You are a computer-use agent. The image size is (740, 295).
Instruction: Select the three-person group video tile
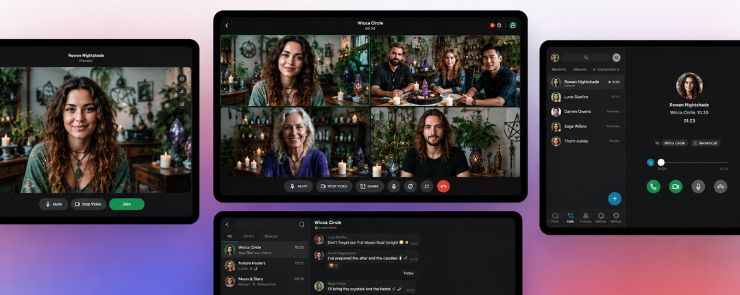[x=445, y=70]
